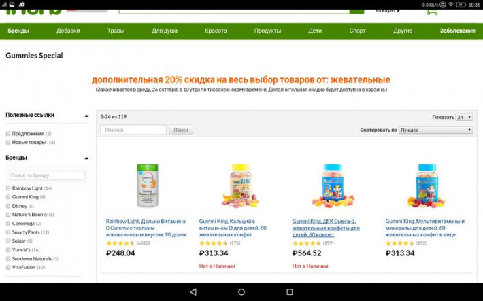Open the Android recent apps square icon

click(x=290, y=291)
